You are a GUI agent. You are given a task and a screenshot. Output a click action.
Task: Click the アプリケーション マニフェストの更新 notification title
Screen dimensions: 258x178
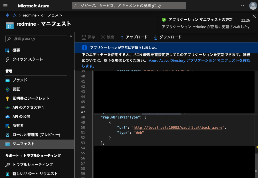click(201, 20)
